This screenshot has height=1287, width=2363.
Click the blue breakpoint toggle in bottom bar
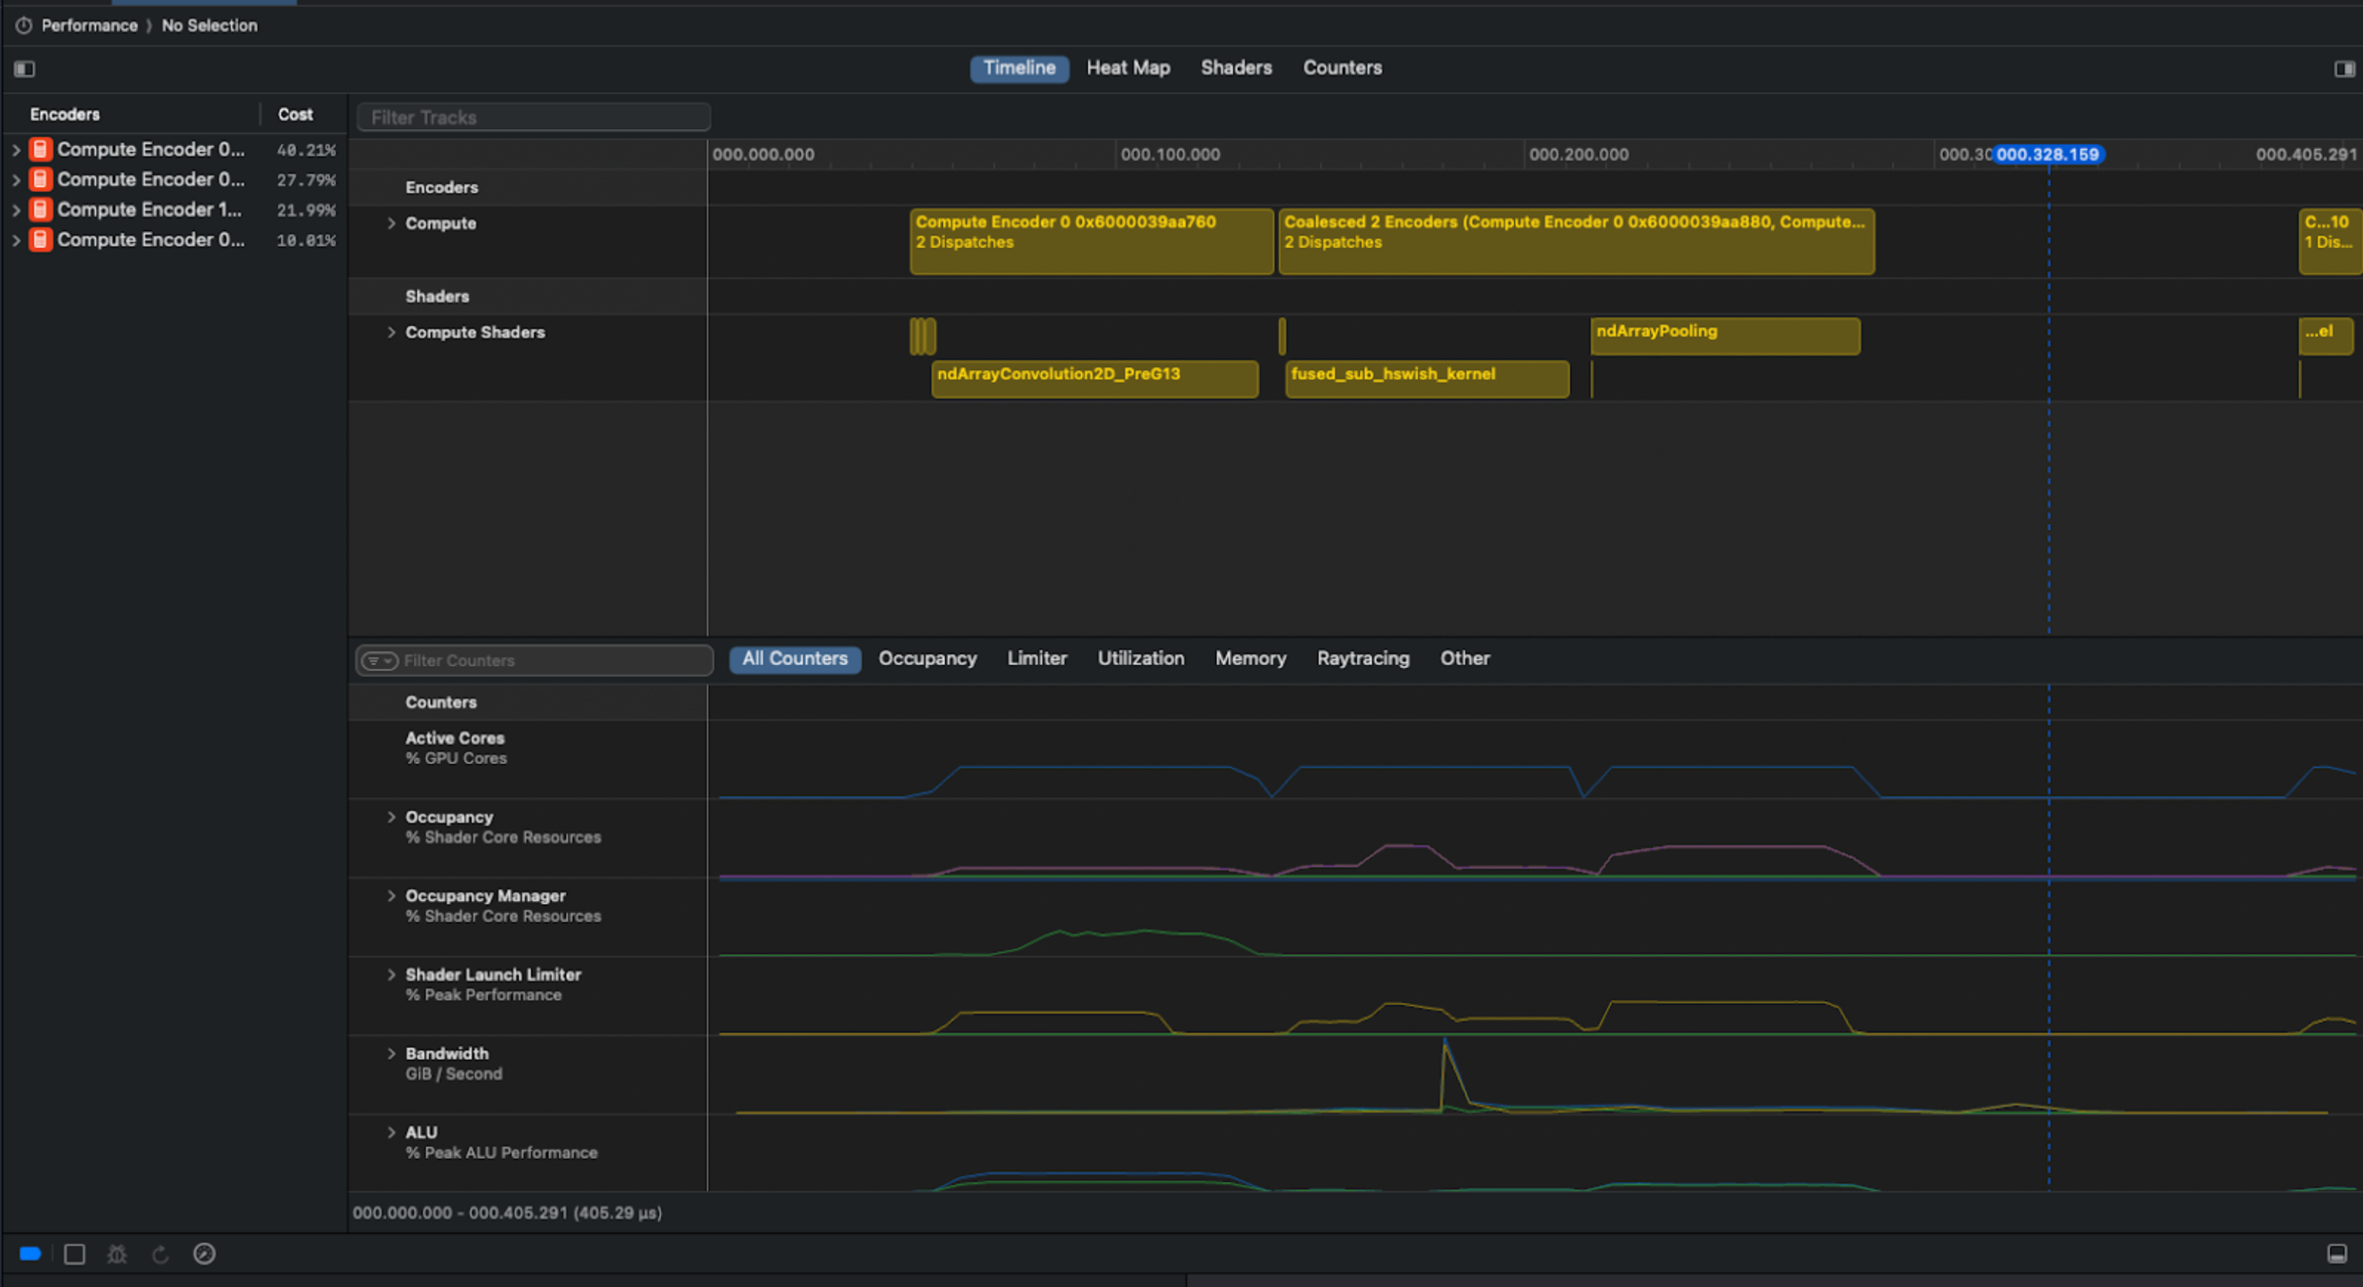pyautogui.click(x=30, y=1254)
